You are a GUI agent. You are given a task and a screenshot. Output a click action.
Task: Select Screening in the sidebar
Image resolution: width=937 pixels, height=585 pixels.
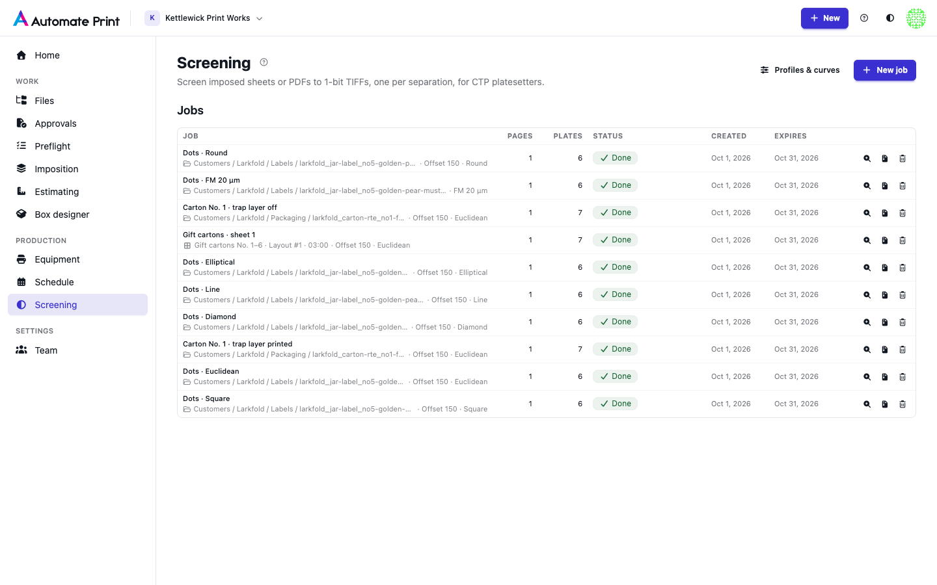(78, 305)
